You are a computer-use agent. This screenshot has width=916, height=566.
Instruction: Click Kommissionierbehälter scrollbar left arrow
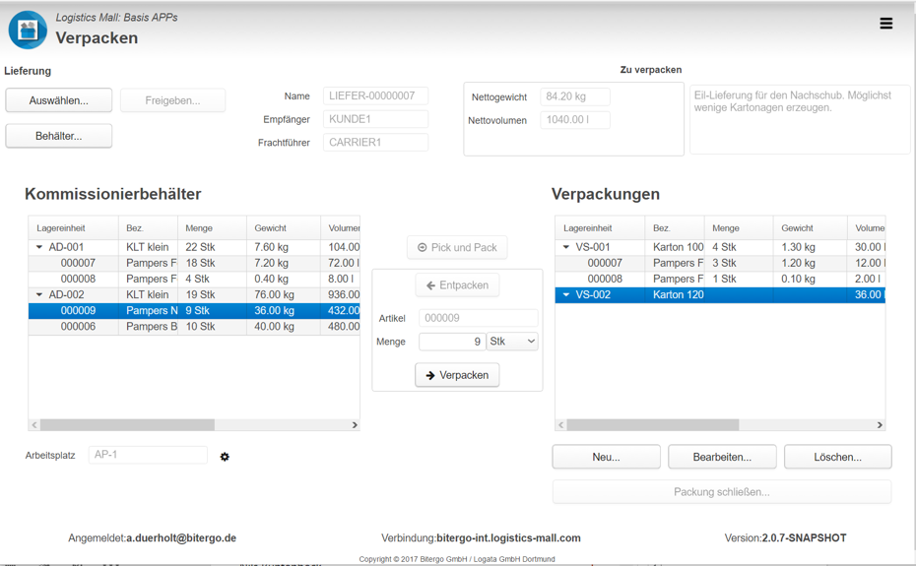pyautogui.click(x=34, y=424)
